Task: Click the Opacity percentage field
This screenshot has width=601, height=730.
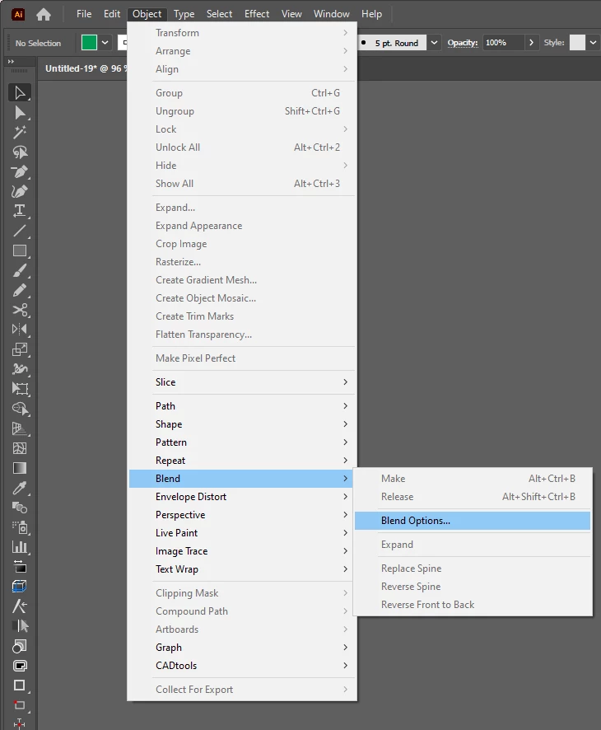Action: click(x=503, y=43)
